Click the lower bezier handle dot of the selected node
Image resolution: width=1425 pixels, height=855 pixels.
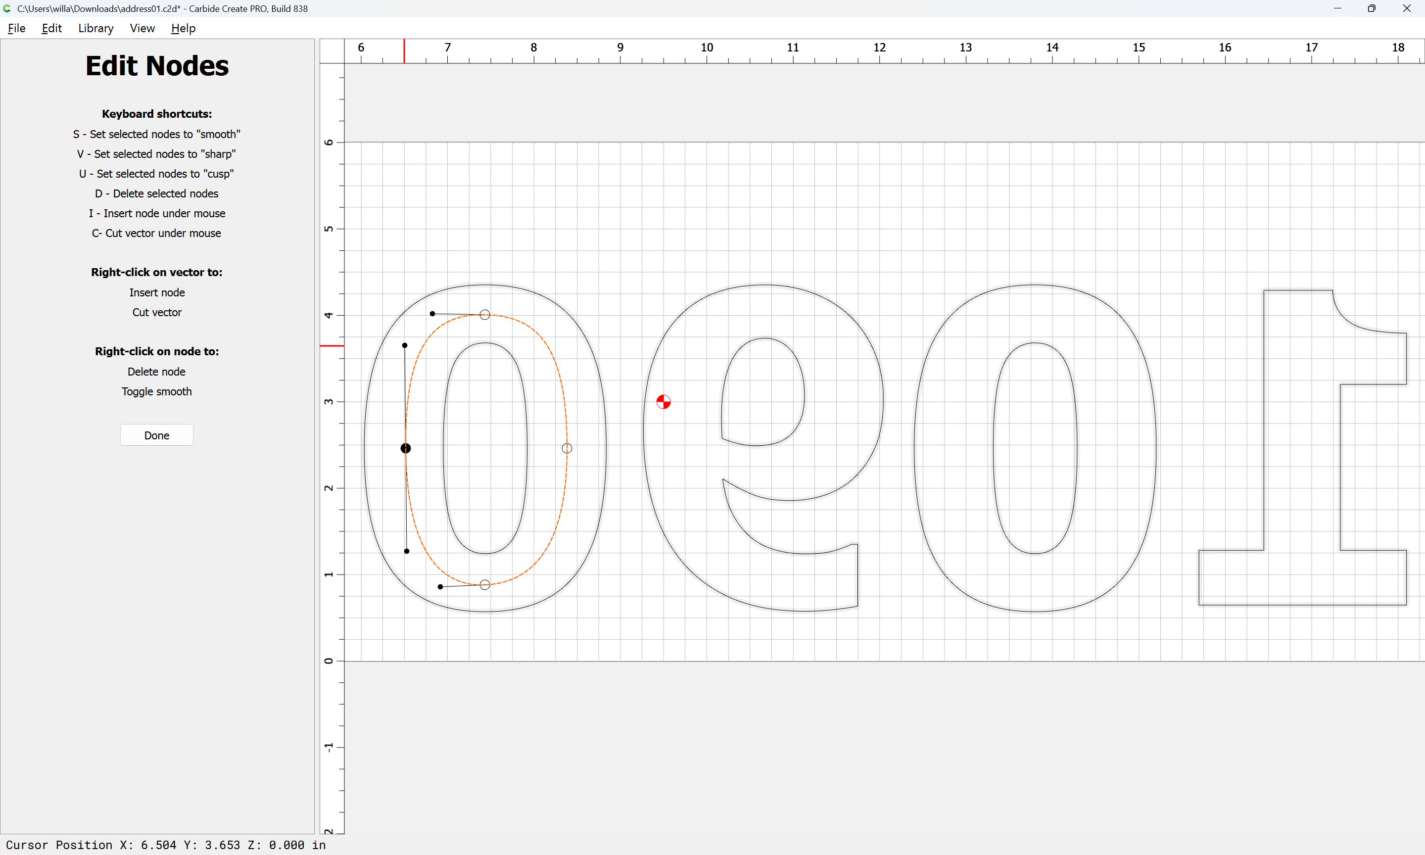[x=407, y=551]
